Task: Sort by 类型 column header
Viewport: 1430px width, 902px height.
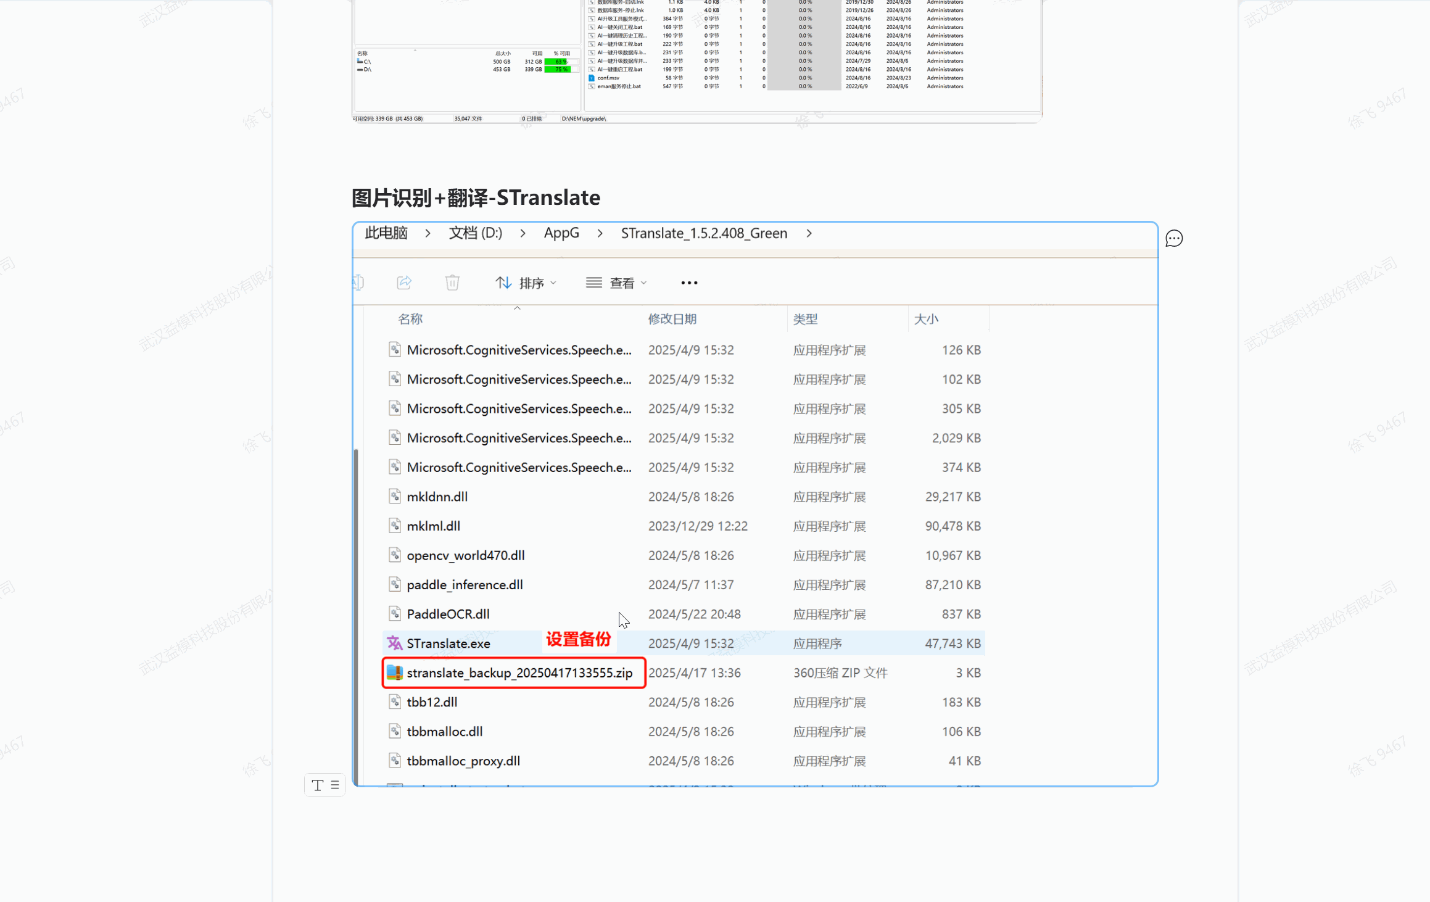Action: point(805,319)
